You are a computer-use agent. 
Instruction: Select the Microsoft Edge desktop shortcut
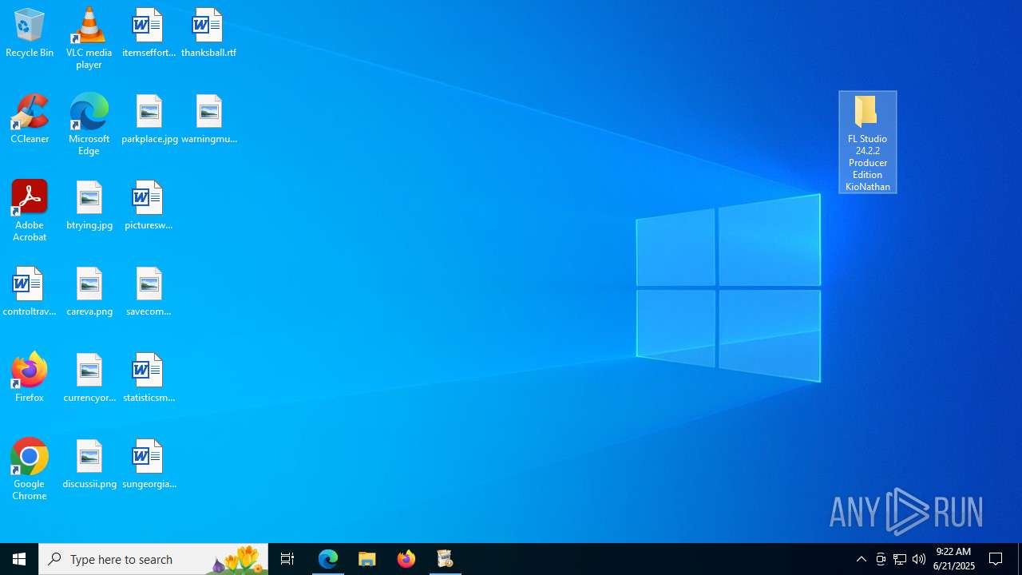[89, 125]
